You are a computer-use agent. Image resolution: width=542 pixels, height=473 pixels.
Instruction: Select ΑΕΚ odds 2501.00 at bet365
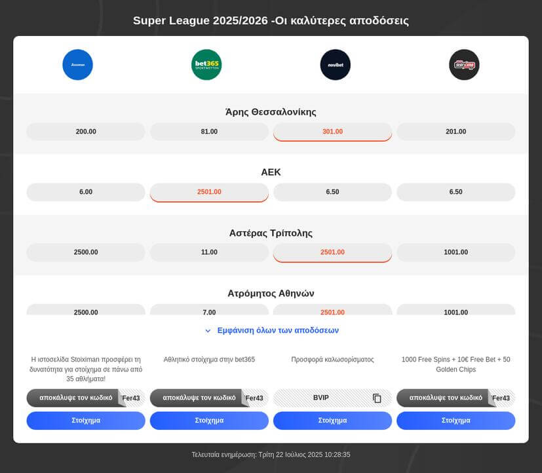click(x=209, y=192)
